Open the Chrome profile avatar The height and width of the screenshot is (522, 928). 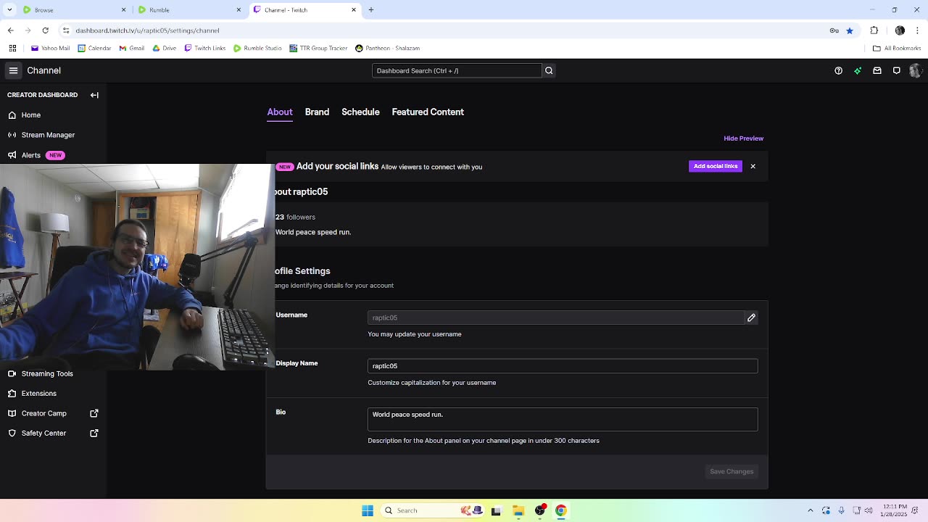coord(900,30)
